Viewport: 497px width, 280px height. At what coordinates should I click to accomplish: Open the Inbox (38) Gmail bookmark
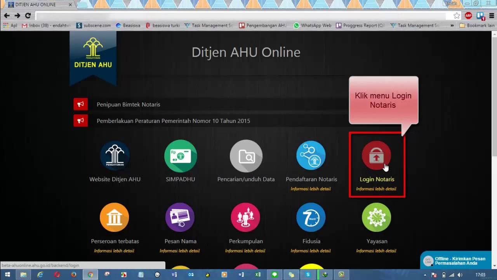46,25
